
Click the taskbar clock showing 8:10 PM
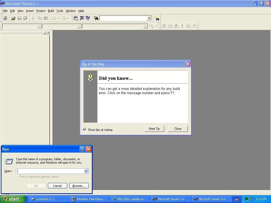click(261, 199)
